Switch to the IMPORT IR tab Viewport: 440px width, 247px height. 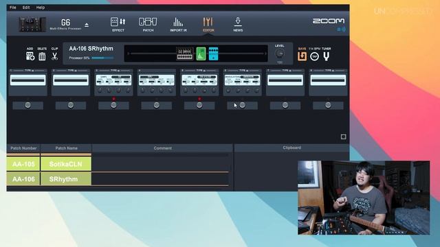click(178, 25)
